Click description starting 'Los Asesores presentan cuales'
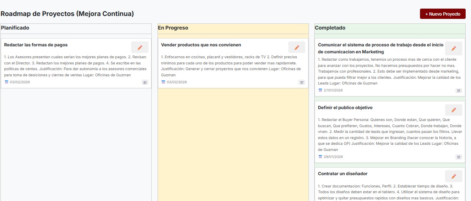 click(76, 66)
